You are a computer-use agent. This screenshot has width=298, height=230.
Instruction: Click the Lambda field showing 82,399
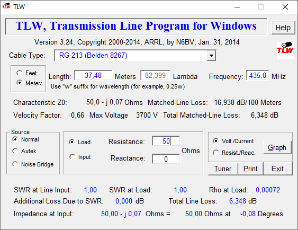(x=155, y=75)
